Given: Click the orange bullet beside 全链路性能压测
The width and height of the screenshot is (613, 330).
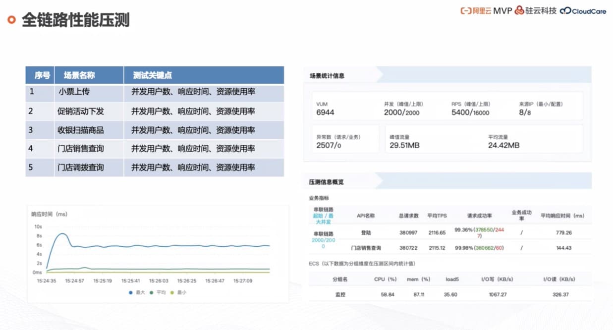Looking at the screenshot, I should click(x=11, y=20).
